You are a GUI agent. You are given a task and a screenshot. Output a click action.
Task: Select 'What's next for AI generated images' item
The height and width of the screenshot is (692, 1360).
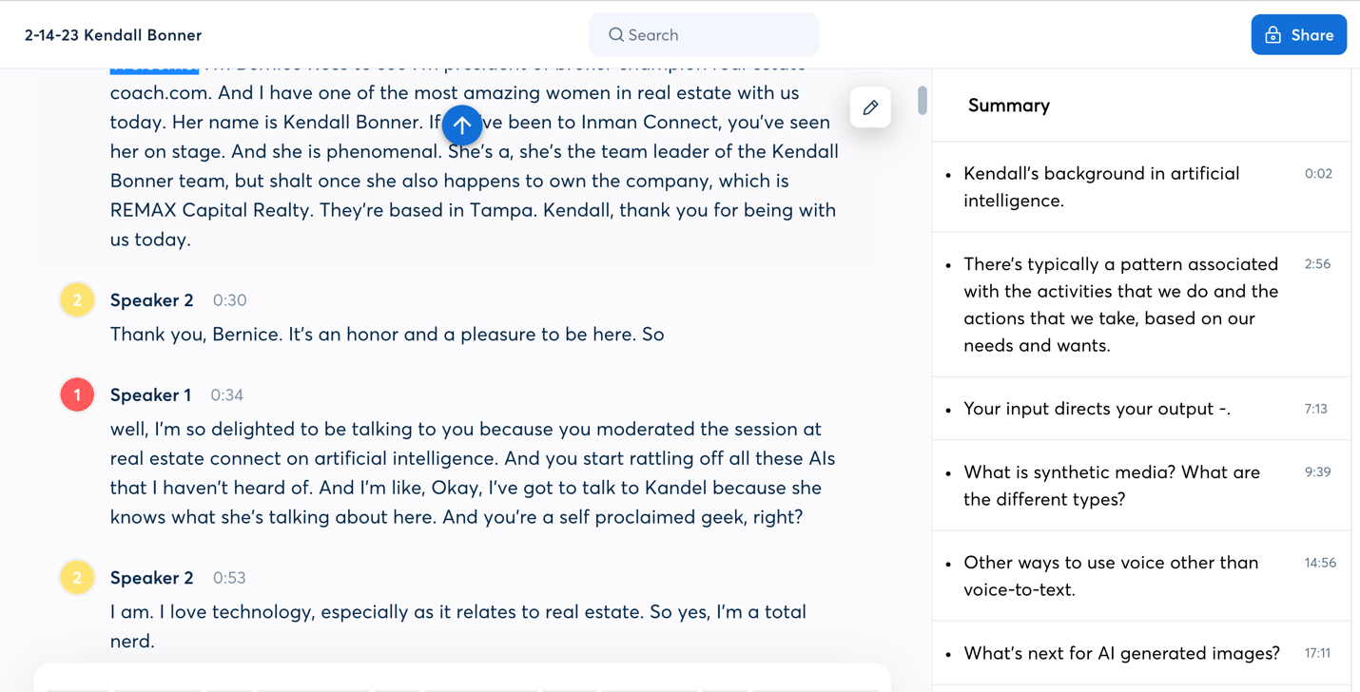coord(1121,653)
